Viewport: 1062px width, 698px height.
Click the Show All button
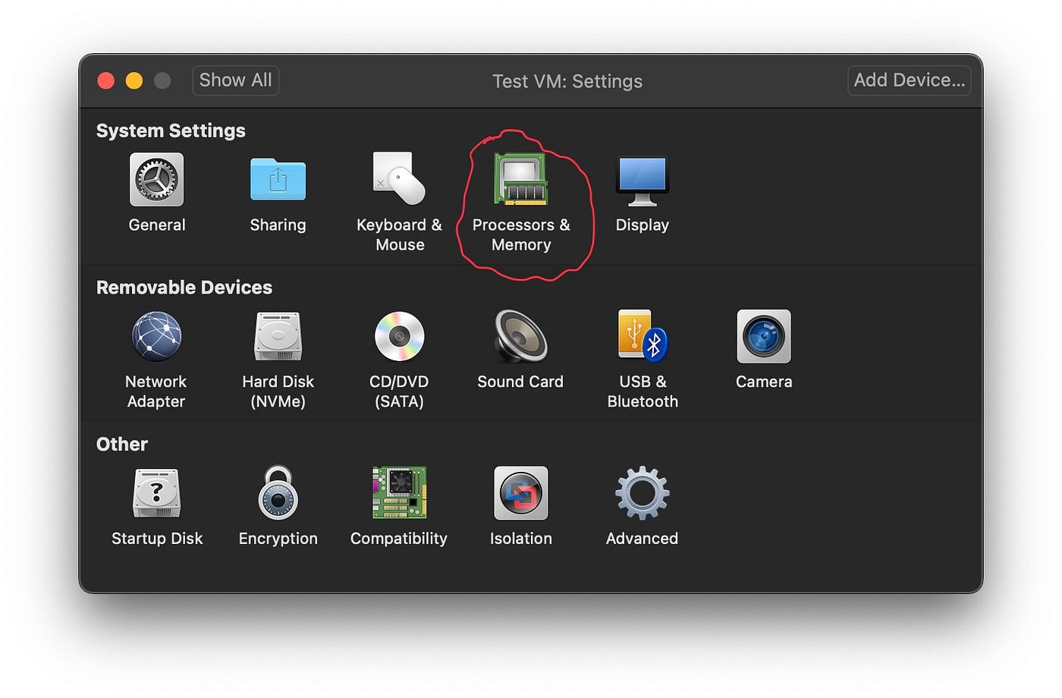(235, 80)
